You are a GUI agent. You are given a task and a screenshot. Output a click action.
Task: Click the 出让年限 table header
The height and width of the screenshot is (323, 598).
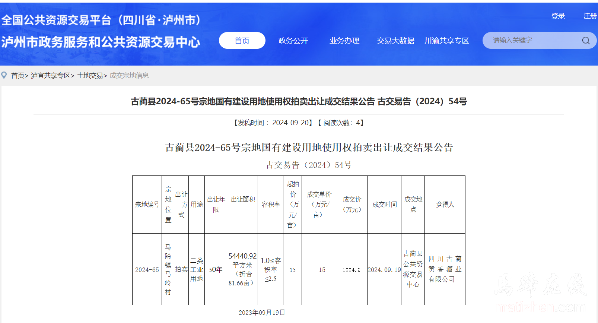(x=216, y=205)
